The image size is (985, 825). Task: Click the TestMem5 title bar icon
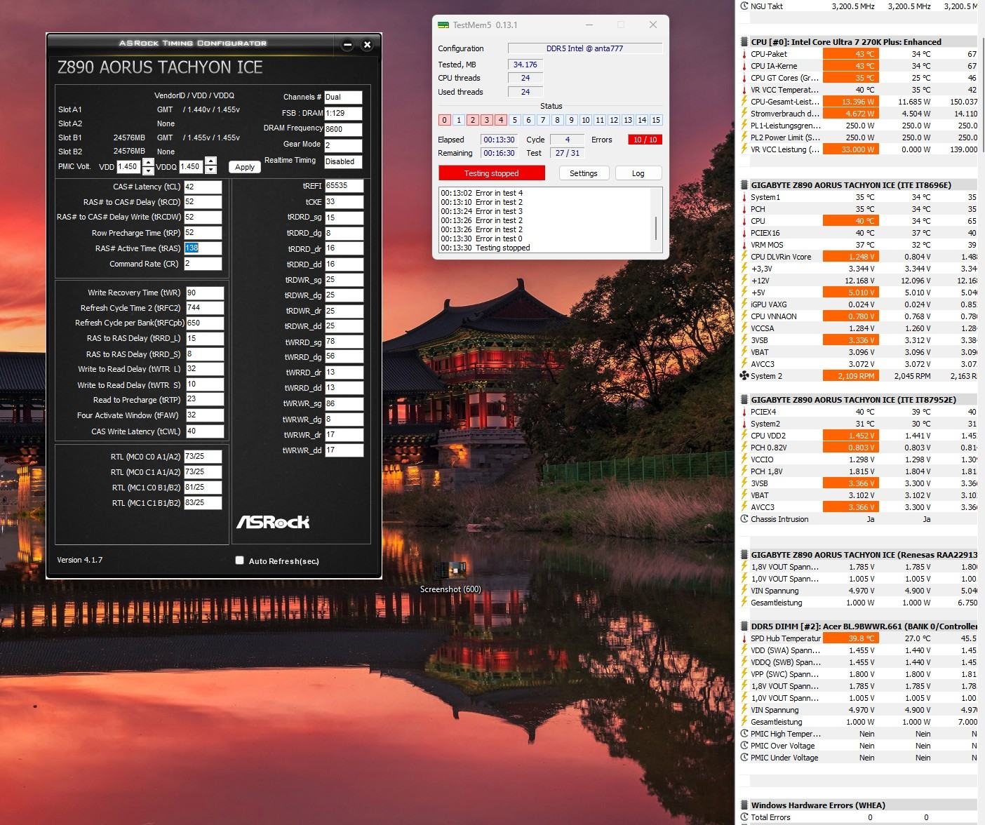coord(443,25)
